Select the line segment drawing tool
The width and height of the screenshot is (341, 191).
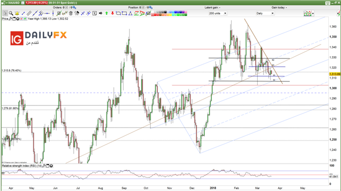[x=23, y=13]
